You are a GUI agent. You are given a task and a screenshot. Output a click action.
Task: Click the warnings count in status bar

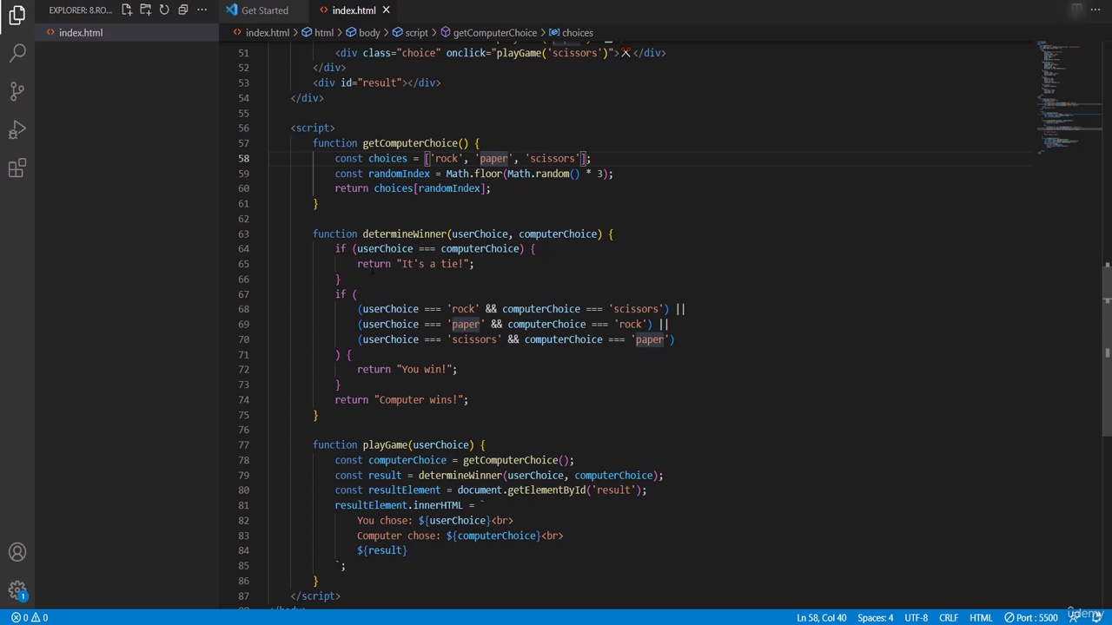(x=40, y=618)
